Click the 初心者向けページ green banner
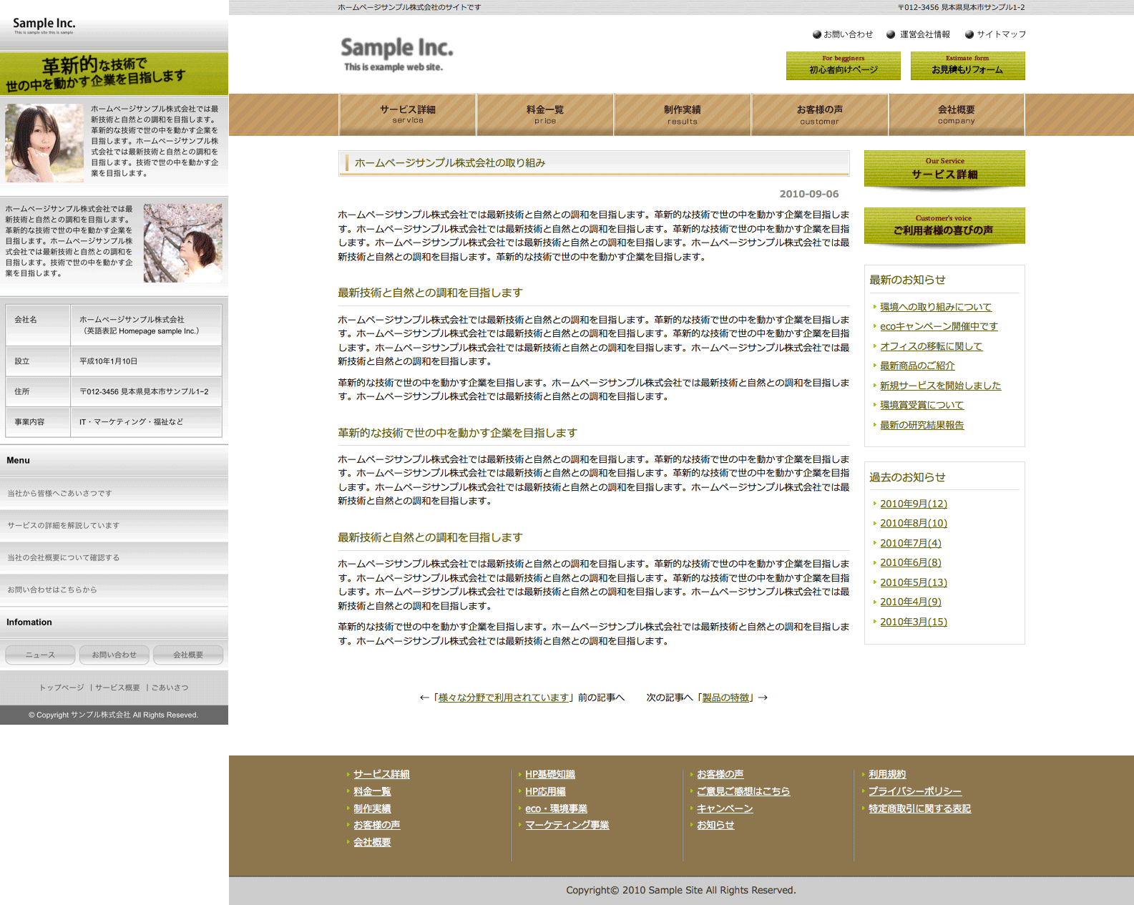 (843, 66)
